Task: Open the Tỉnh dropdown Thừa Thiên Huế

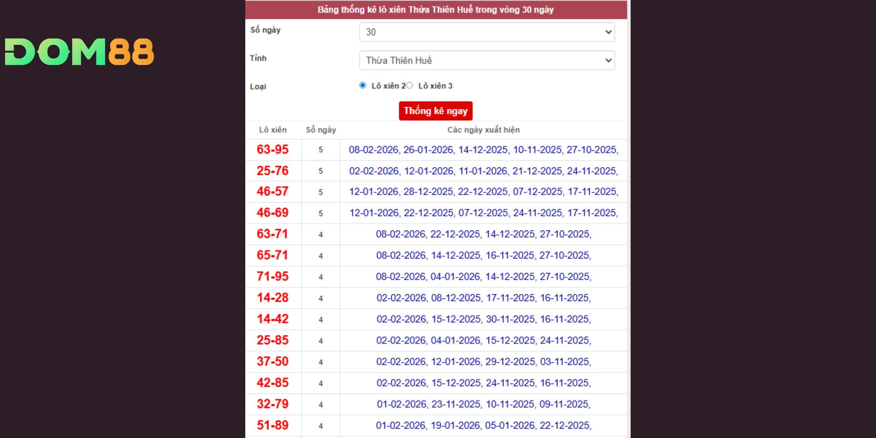Action: [487, 61]
